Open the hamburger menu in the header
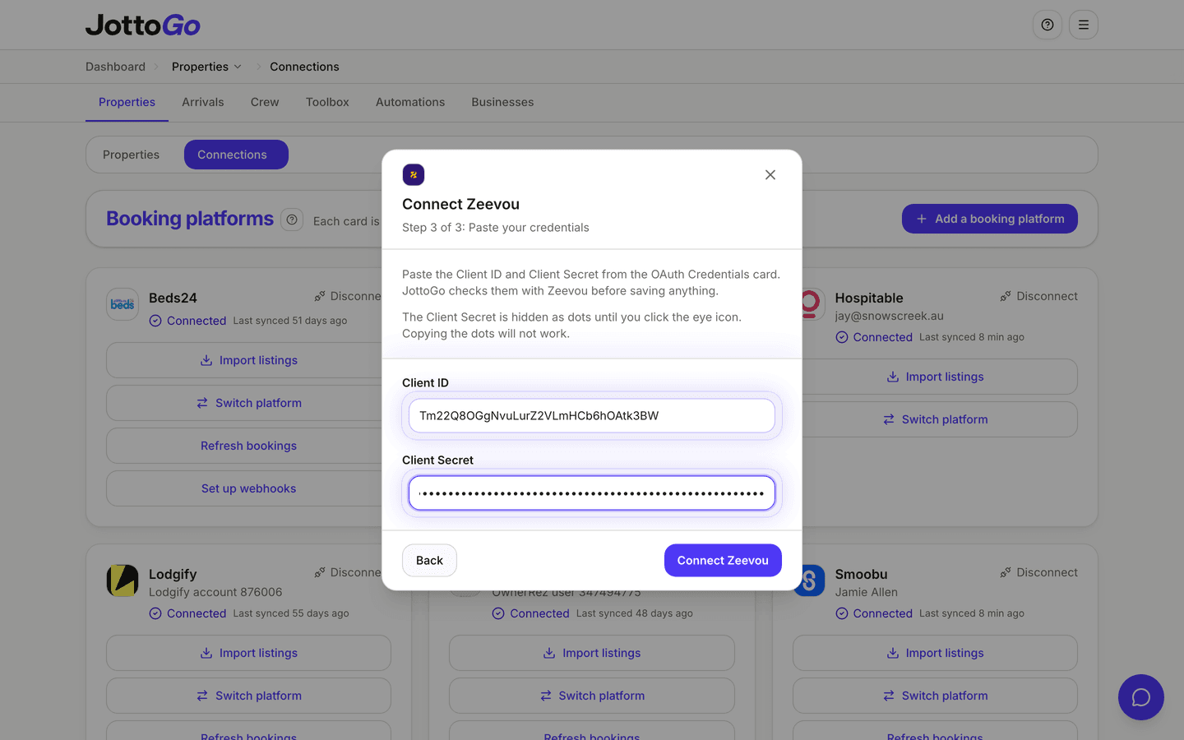The width and height of the screenshot is (1184, 740). point(1084,25)
